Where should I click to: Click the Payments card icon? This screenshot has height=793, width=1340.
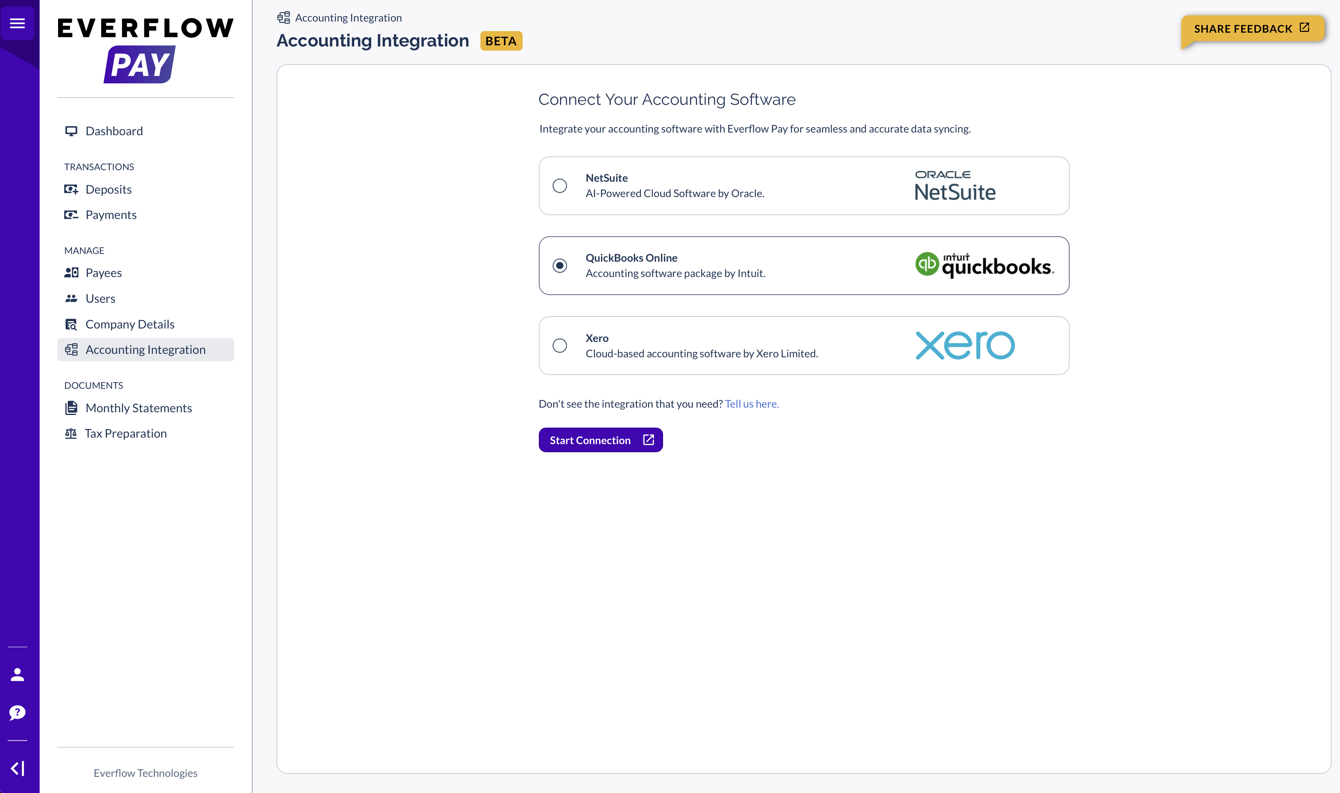(x=72, y=215)
